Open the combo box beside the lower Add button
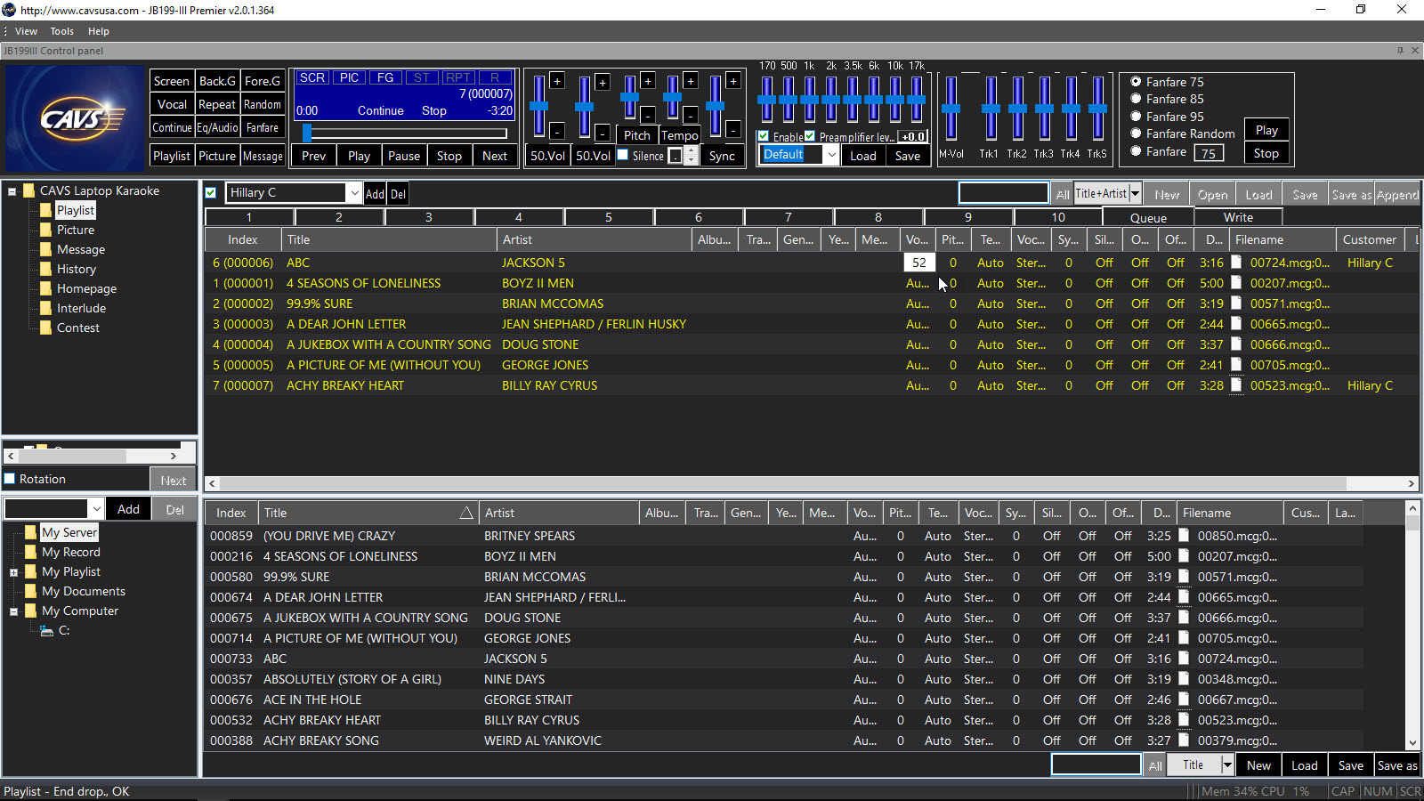Image resolution: width=1424 pixels, height=801 pixels. [x=96, y=509]
